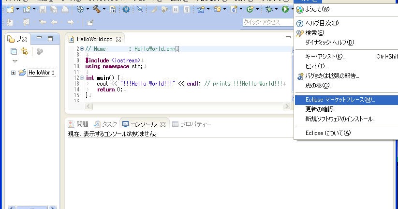The height and width of the screenshot is (209, 398).
Task: Click the Print icon in toolbar
Action: pyautogui.click(x=65, y=10)
